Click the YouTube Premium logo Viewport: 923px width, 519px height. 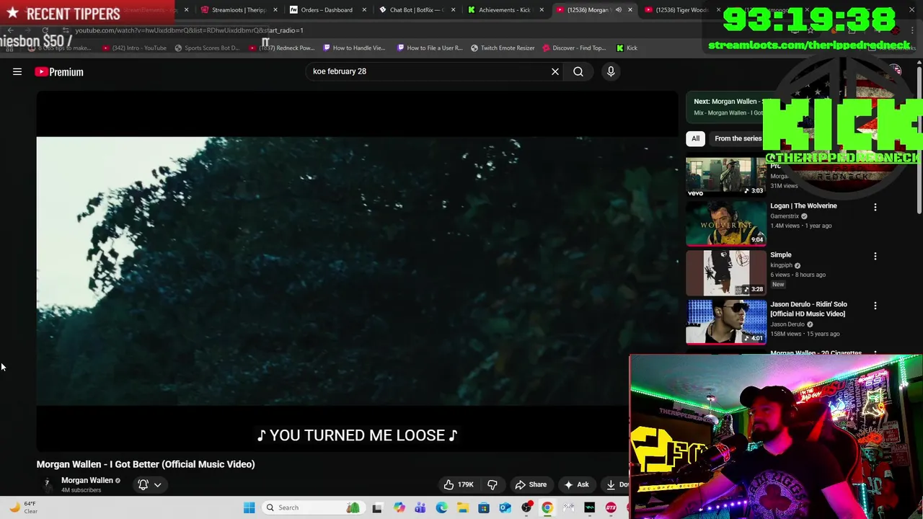coord(59,71)
